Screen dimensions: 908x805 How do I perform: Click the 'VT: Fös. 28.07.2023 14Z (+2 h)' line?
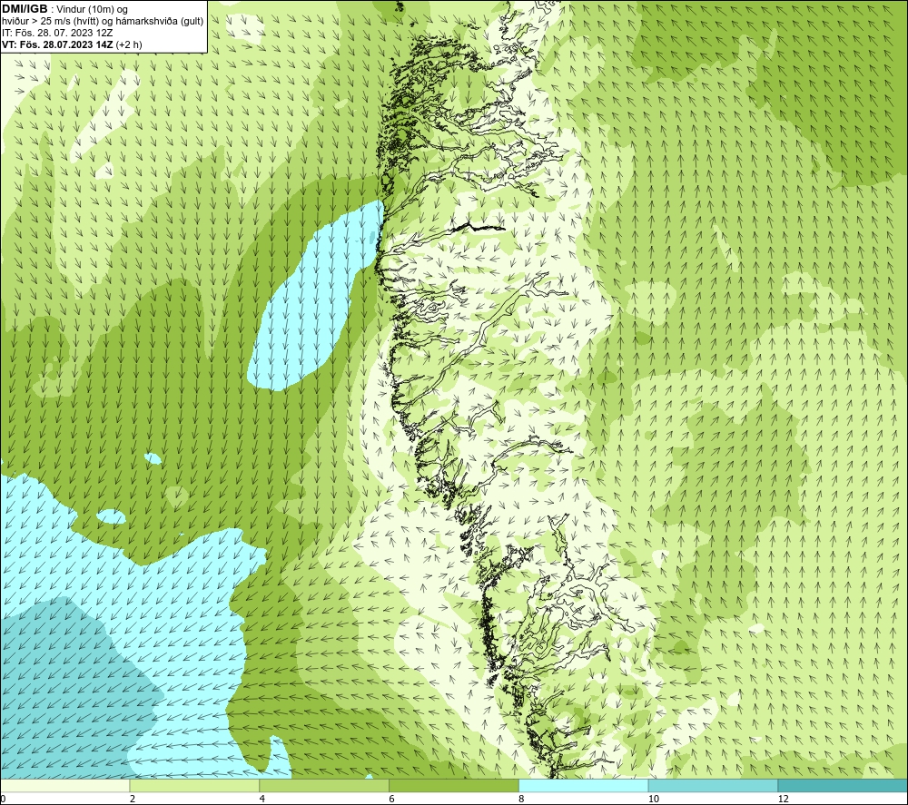tap(72, 44)
